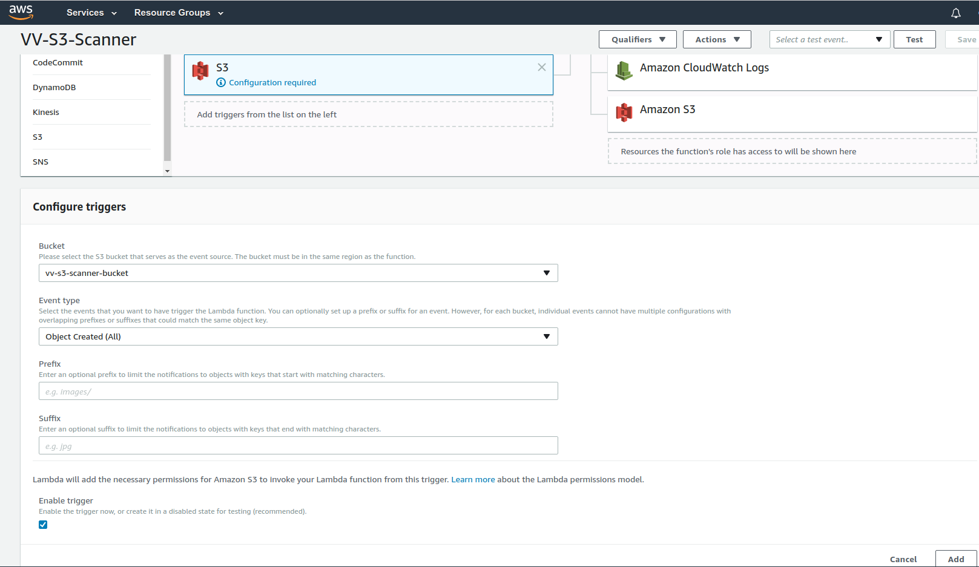Click the AWS logo icon

[21, 12]
